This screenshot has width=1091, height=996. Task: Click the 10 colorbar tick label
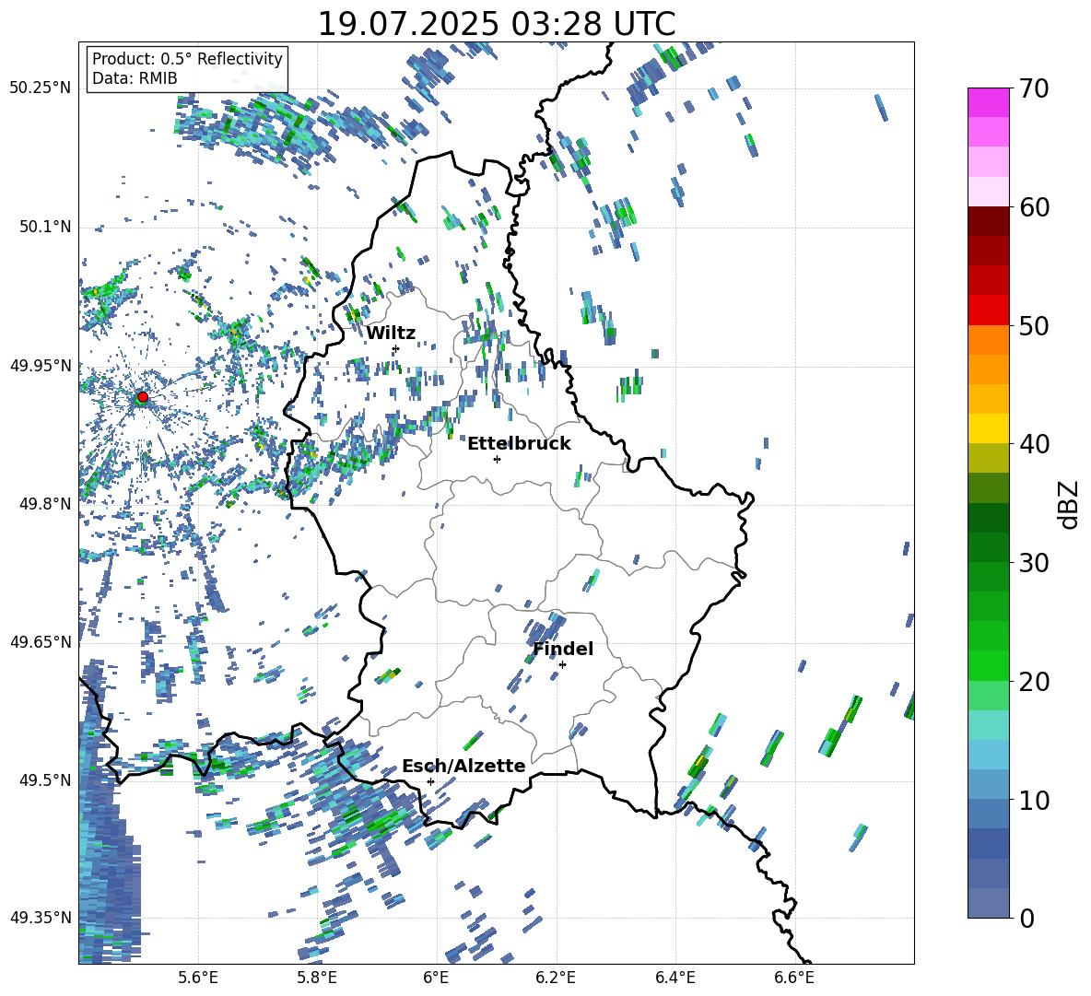tap(1034, 800)
